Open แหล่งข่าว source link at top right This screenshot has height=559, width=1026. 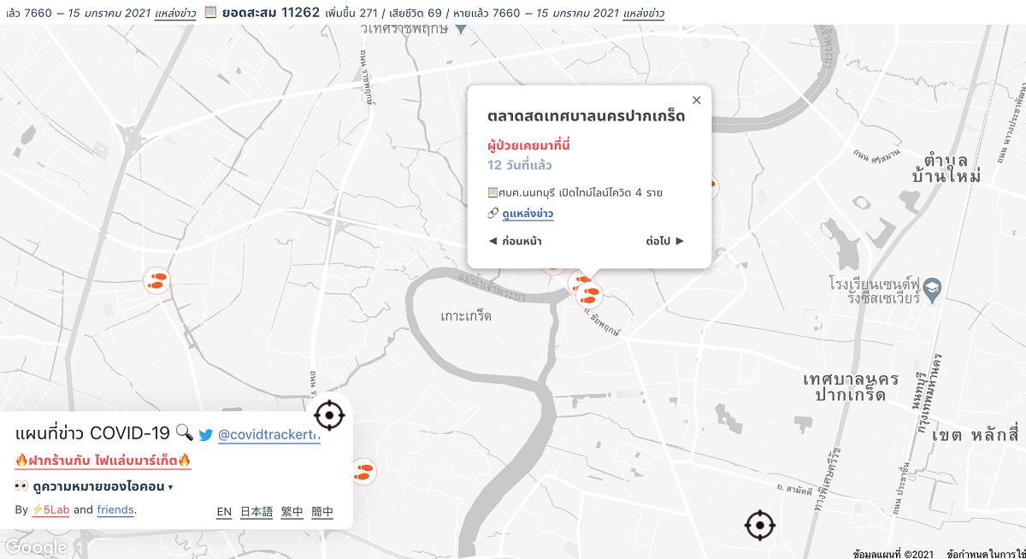pos(644,14)
